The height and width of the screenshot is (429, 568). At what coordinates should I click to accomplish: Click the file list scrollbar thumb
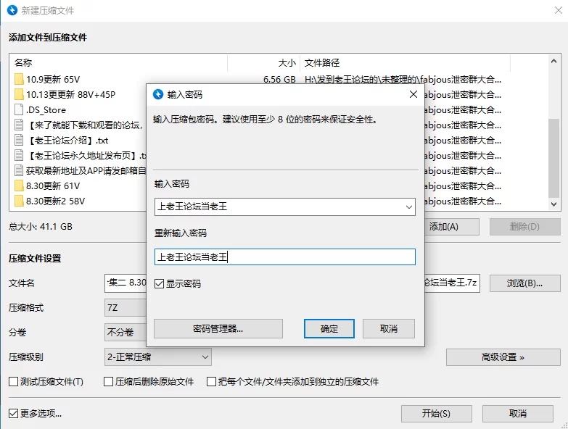click(553, 158)
